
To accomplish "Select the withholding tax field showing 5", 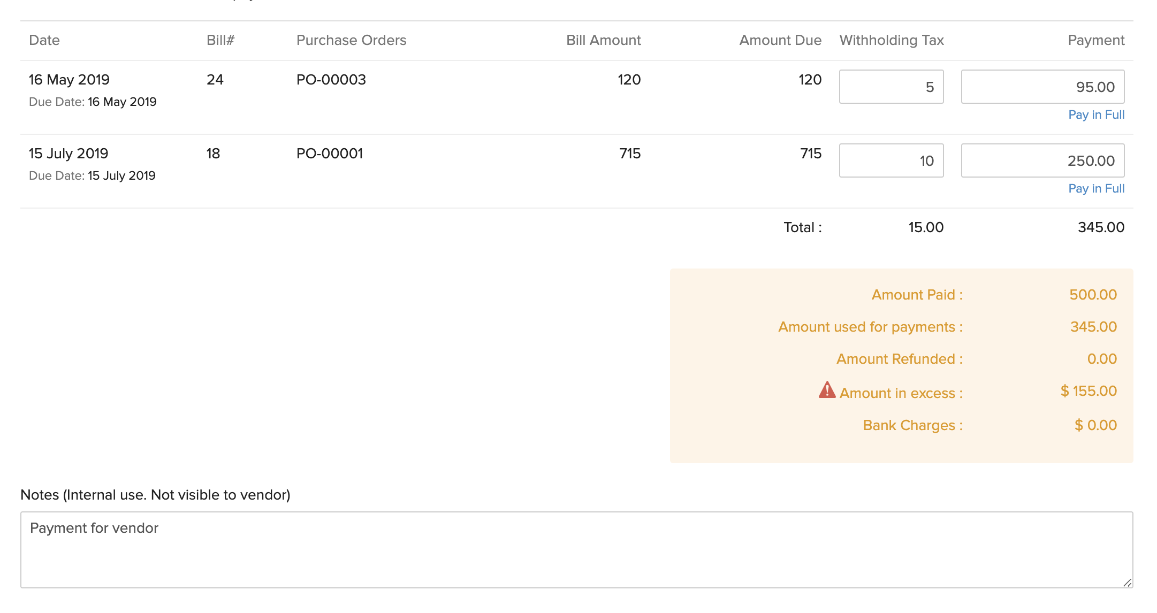I will [891, 87].
